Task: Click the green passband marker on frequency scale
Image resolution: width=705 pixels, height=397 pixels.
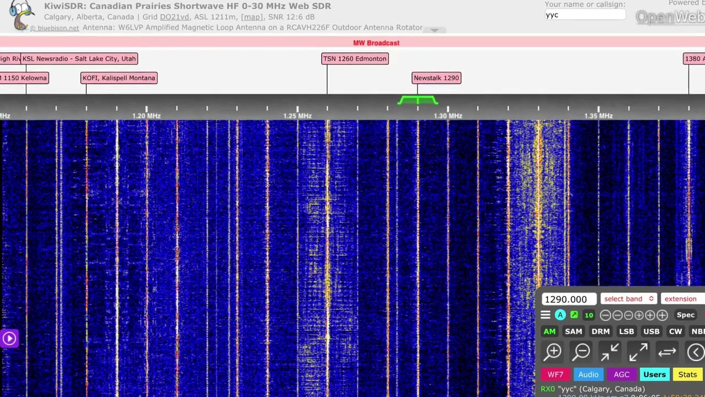Action: coord(418,100)
